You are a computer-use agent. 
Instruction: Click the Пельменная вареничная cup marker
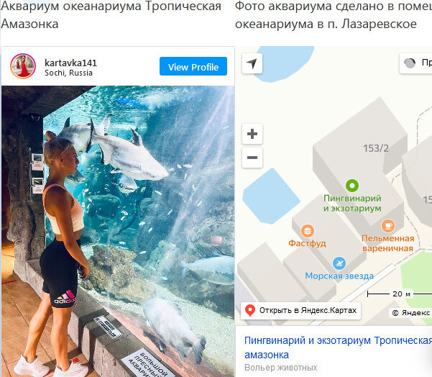[x=388, y=226]
